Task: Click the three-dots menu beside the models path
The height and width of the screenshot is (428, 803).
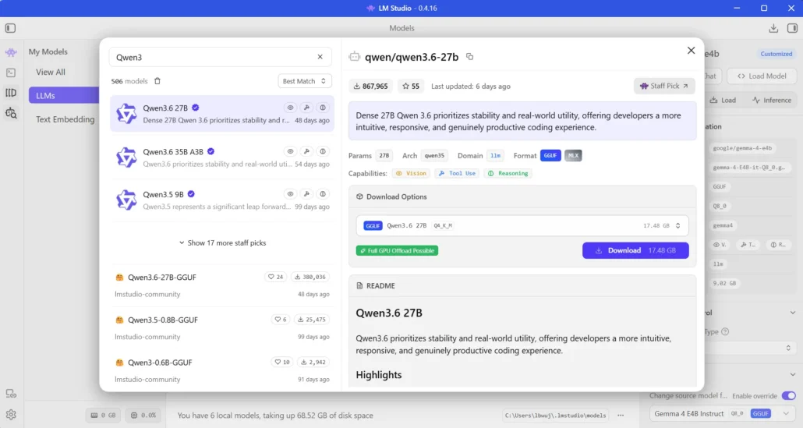Action: [x=621, y=416]
